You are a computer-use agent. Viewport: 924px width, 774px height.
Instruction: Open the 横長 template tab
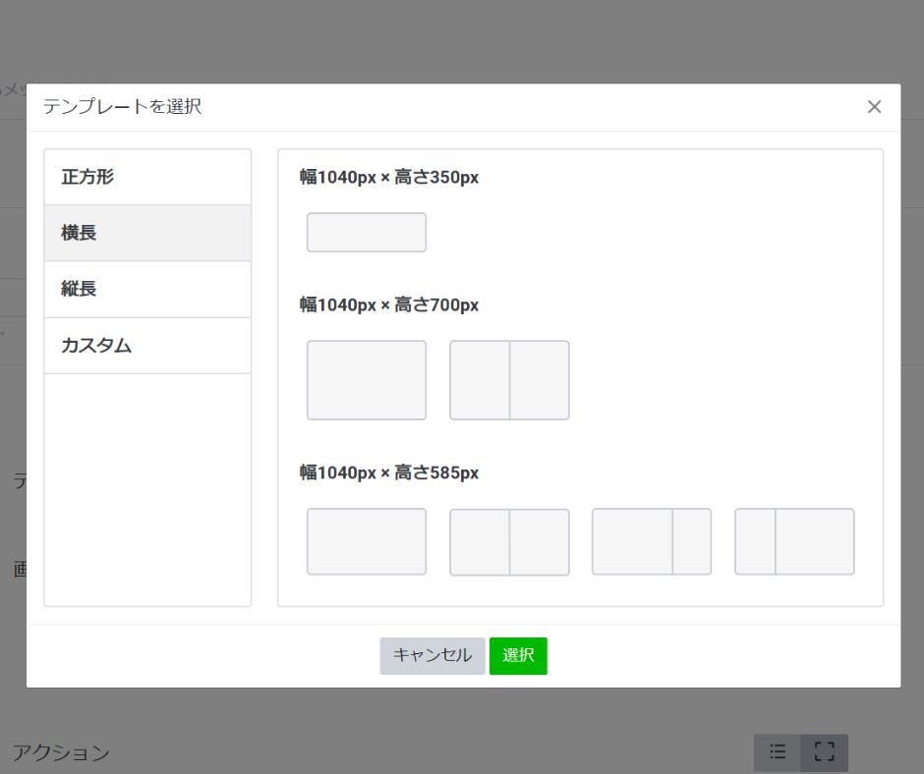tap(147, 234)
